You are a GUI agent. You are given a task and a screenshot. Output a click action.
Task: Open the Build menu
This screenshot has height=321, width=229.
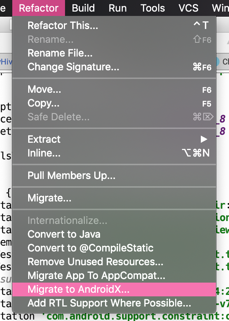[x=83, y=8]
